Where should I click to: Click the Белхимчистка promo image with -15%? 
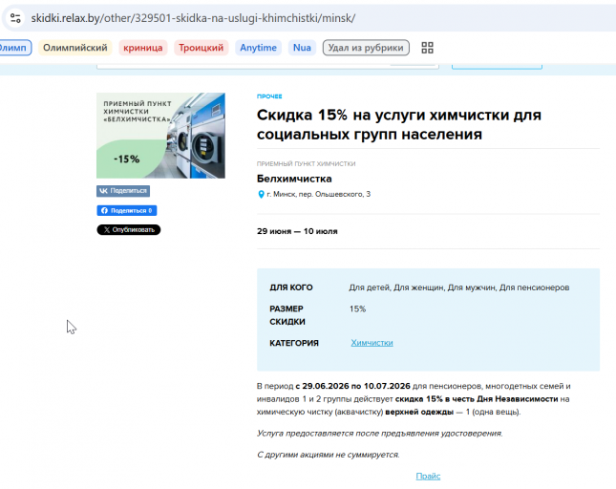(x=160, y=136)
